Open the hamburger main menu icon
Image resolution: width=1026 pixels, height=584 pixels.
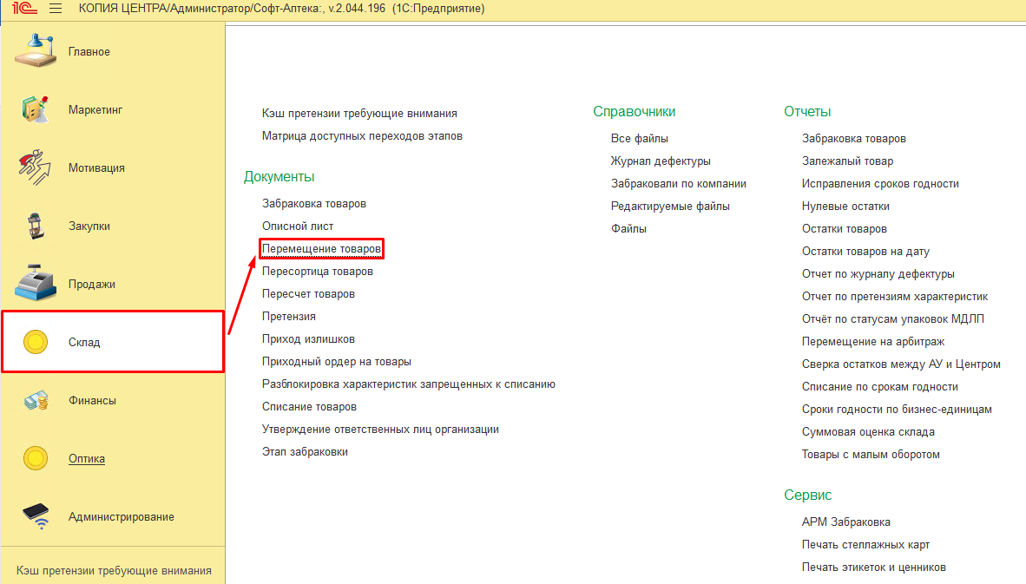(56, 9)
